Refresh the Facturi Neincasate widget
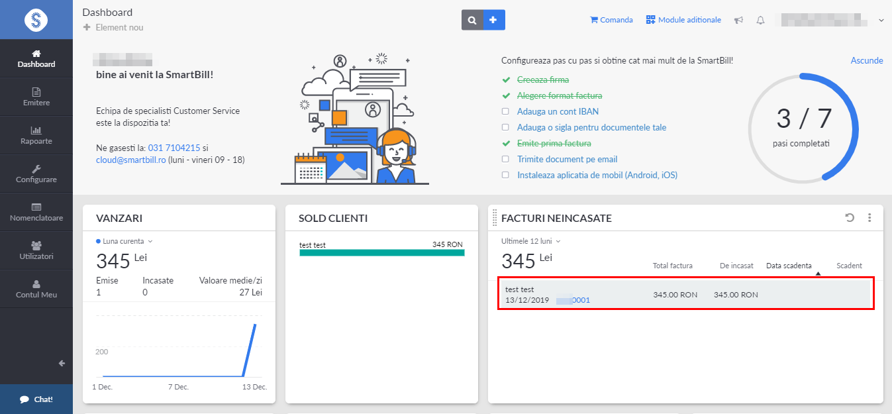Image resolution: width=892 pixels, height=414 pixels. tap(850, 217)
